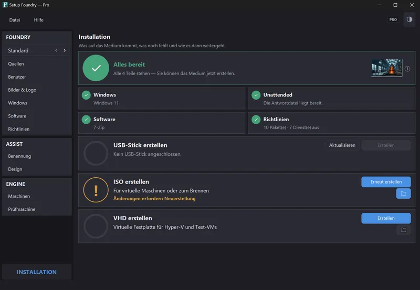Click the green check beside Software 7-Zip

tap(86, 120)
